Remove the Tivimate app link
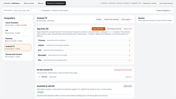Image resolution: width=176 pixels, height=99 pixels. pos(130,40)
